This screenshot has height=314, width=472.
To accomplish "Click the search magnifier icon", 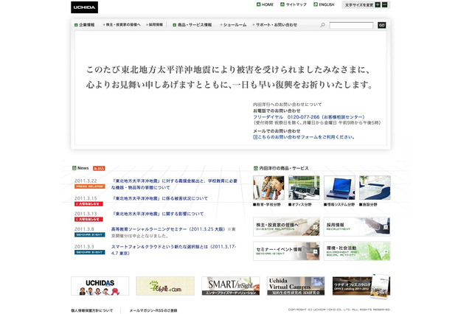I will pyautogui.click(x=323, y=25).
